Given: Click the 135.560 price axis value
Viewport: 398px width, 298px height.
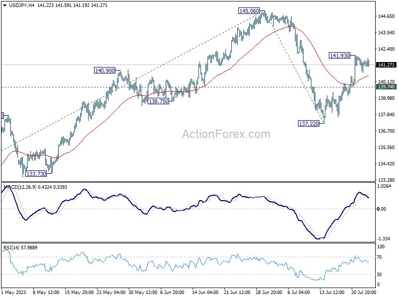Looking at the screenshot, I should coord(386,147).
